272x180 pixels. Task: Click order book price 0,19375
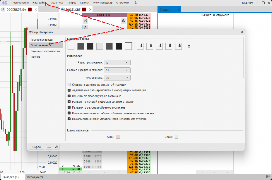point(145,158)
